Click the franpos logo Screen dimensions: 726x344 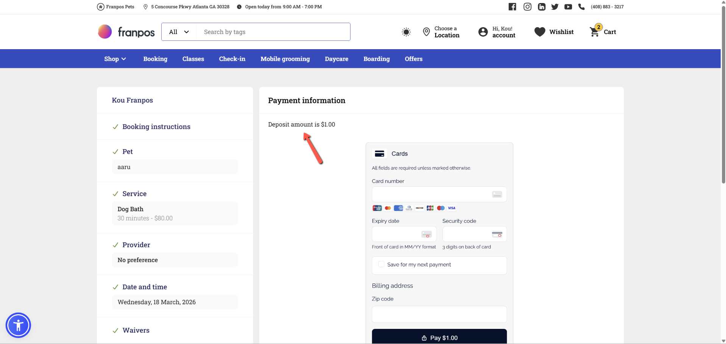(126, 32)
